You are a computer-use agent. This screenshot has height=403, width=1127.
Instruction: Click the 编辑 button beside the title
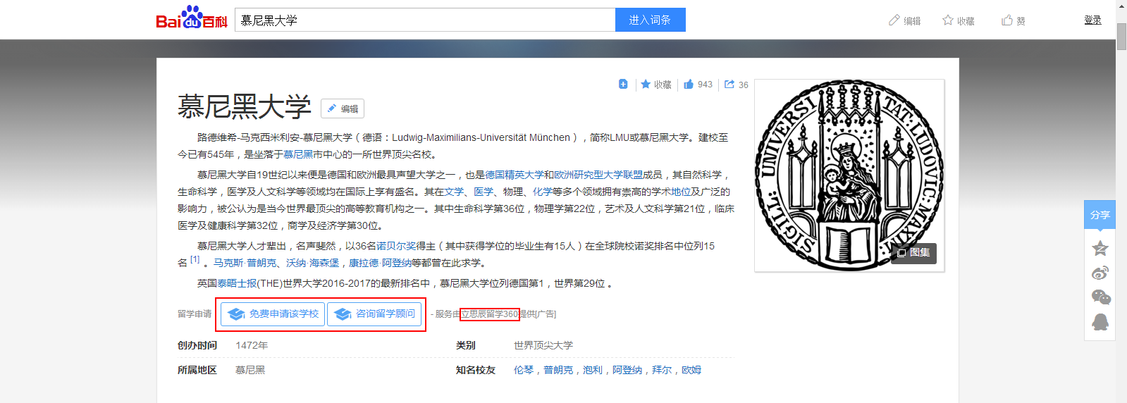click(x=343, y=108)
